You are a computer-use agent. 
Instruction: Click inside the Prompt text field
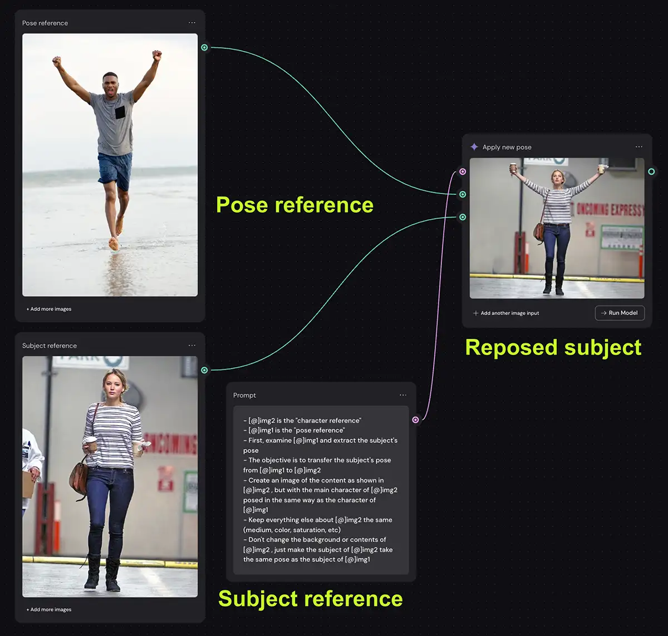click(x=321, y=490)
